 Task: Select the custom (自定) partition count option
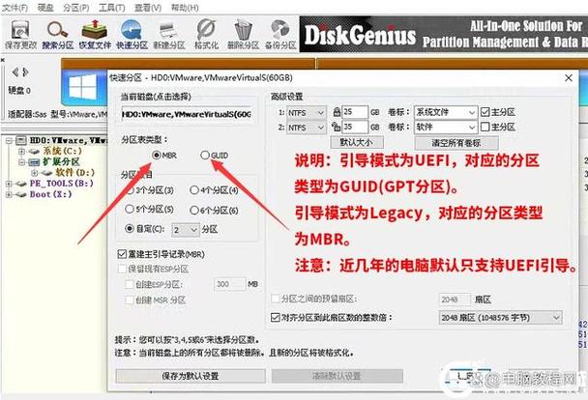[130, 228]
